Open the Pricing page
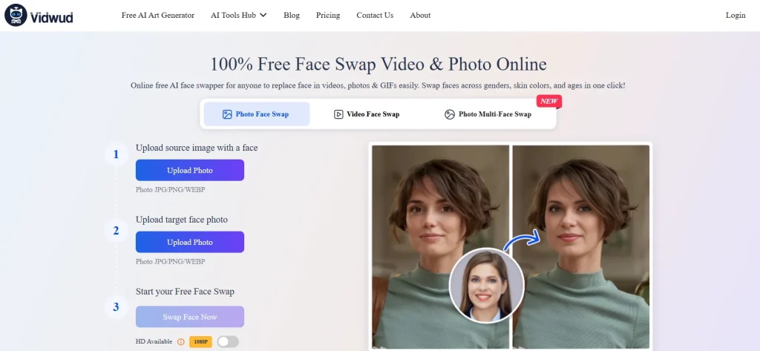This screenshot has height=351, width=760. (328, 15)
